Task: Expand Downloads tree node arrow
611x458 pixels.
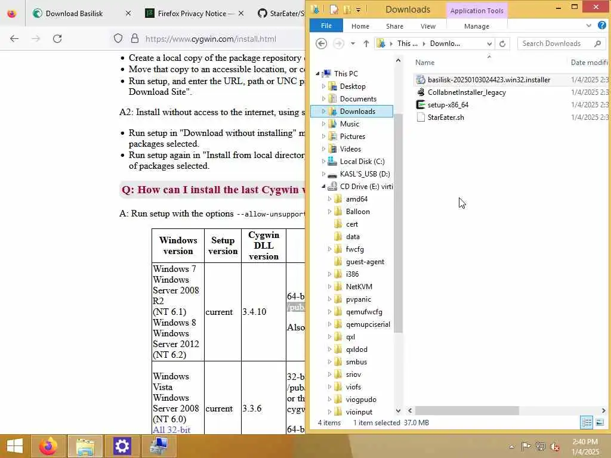Action: (x=323, y=112)
